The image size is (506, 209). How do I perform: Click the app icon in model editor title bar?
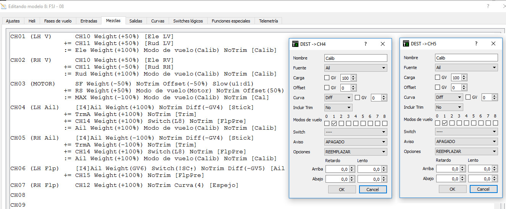point(4,7)
